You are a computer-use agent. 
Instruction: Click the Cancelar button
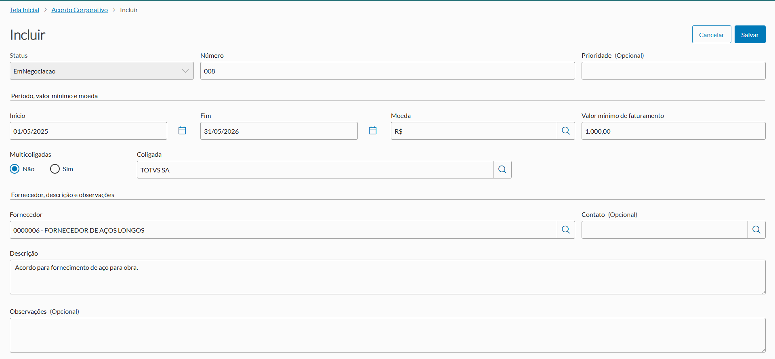click(x=711, y=35)
